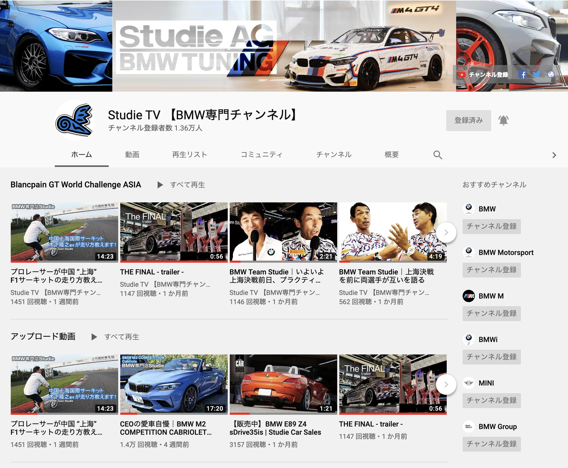568x468 pixels.
Task: Click the BMW channel logo icon
Action: (x=468, y=209)
